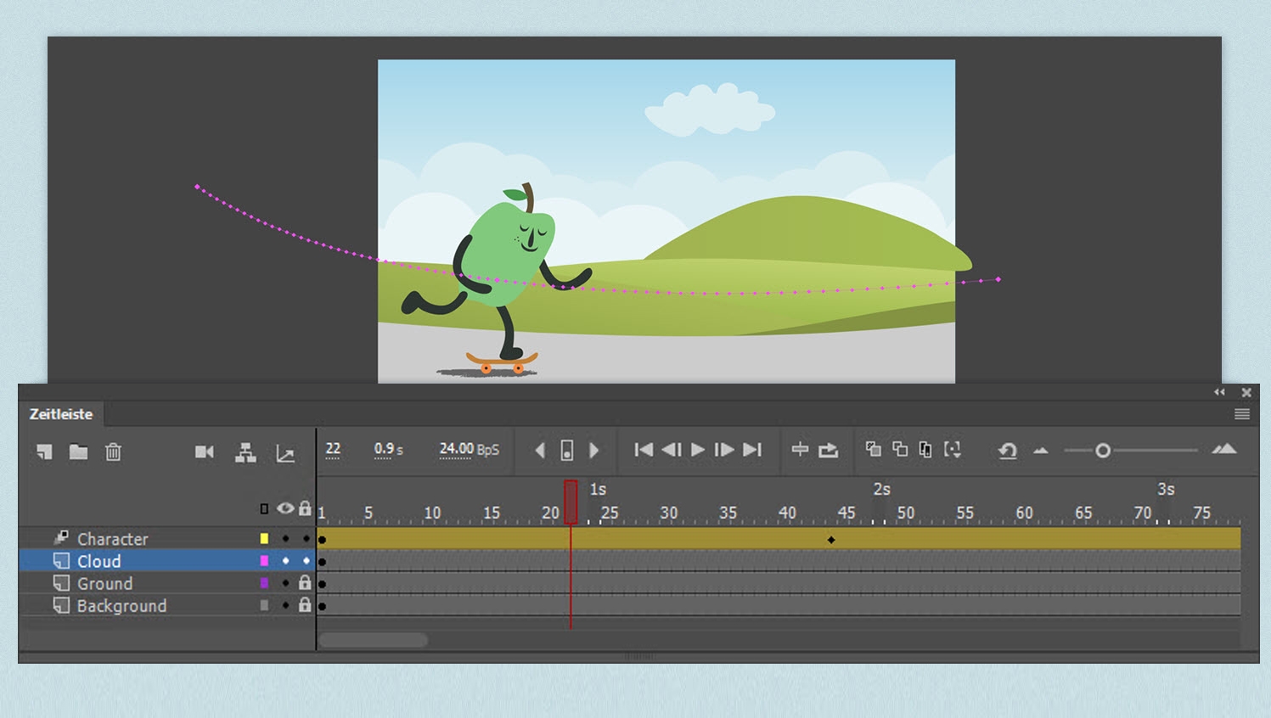Screen dimensions: 1271x718
Task: Unlock the Ground layer
Action: coord(305,583)
